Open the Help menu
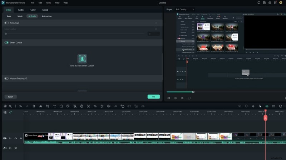 click(x=65, y=3)
